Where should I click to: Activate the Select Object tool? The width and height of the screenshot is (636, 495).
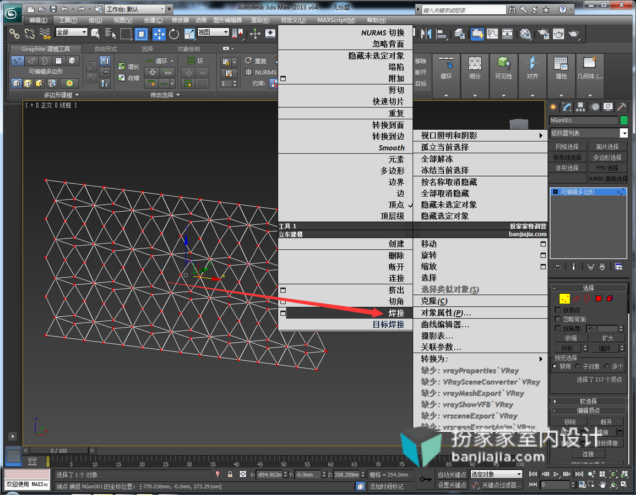95,34
